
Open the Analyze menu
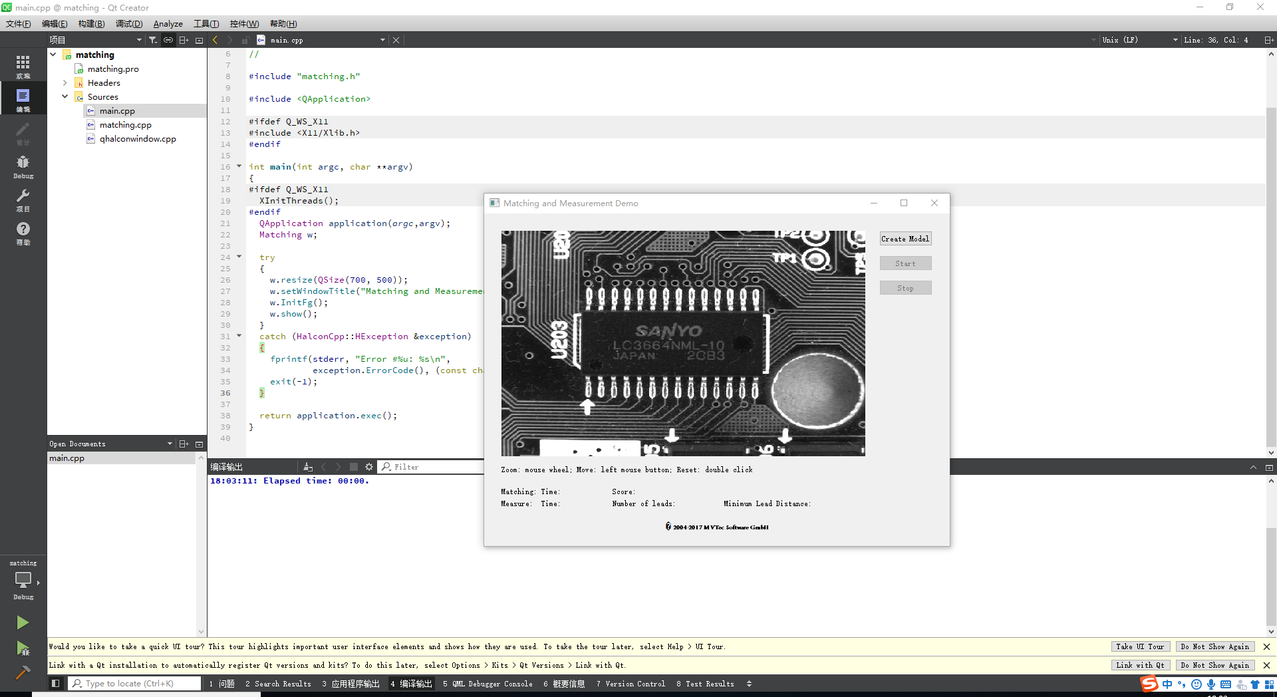coord(168,24)
